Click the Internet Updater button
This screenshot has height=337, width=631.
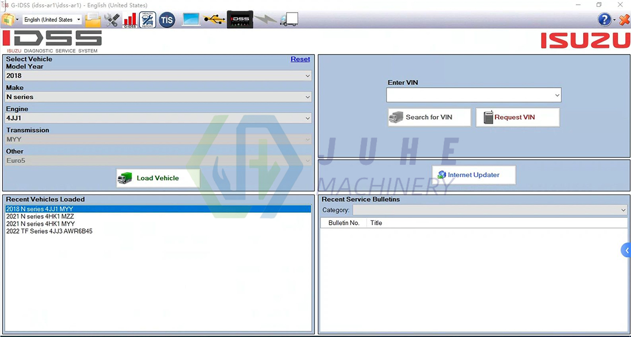(x=473, y=174)
